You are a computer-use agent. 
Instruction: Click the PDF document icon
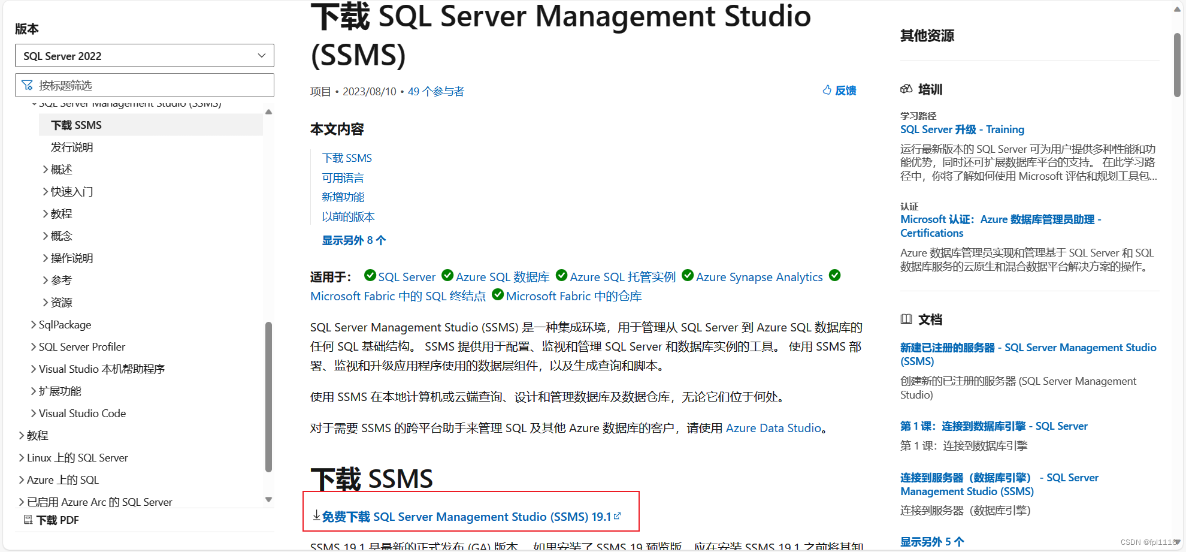28,520
